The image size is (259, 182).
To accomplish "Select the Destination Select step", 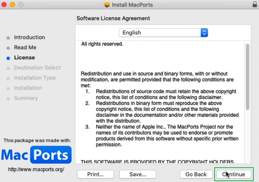I will [37, 68].
